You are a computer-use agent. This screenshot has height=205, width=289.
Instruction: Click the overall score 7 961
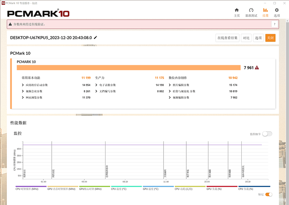click(249, 68)
